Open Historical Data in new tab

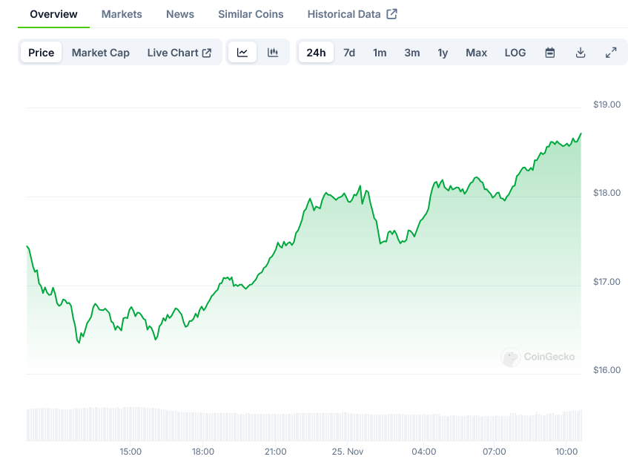[x=352, y=14]
